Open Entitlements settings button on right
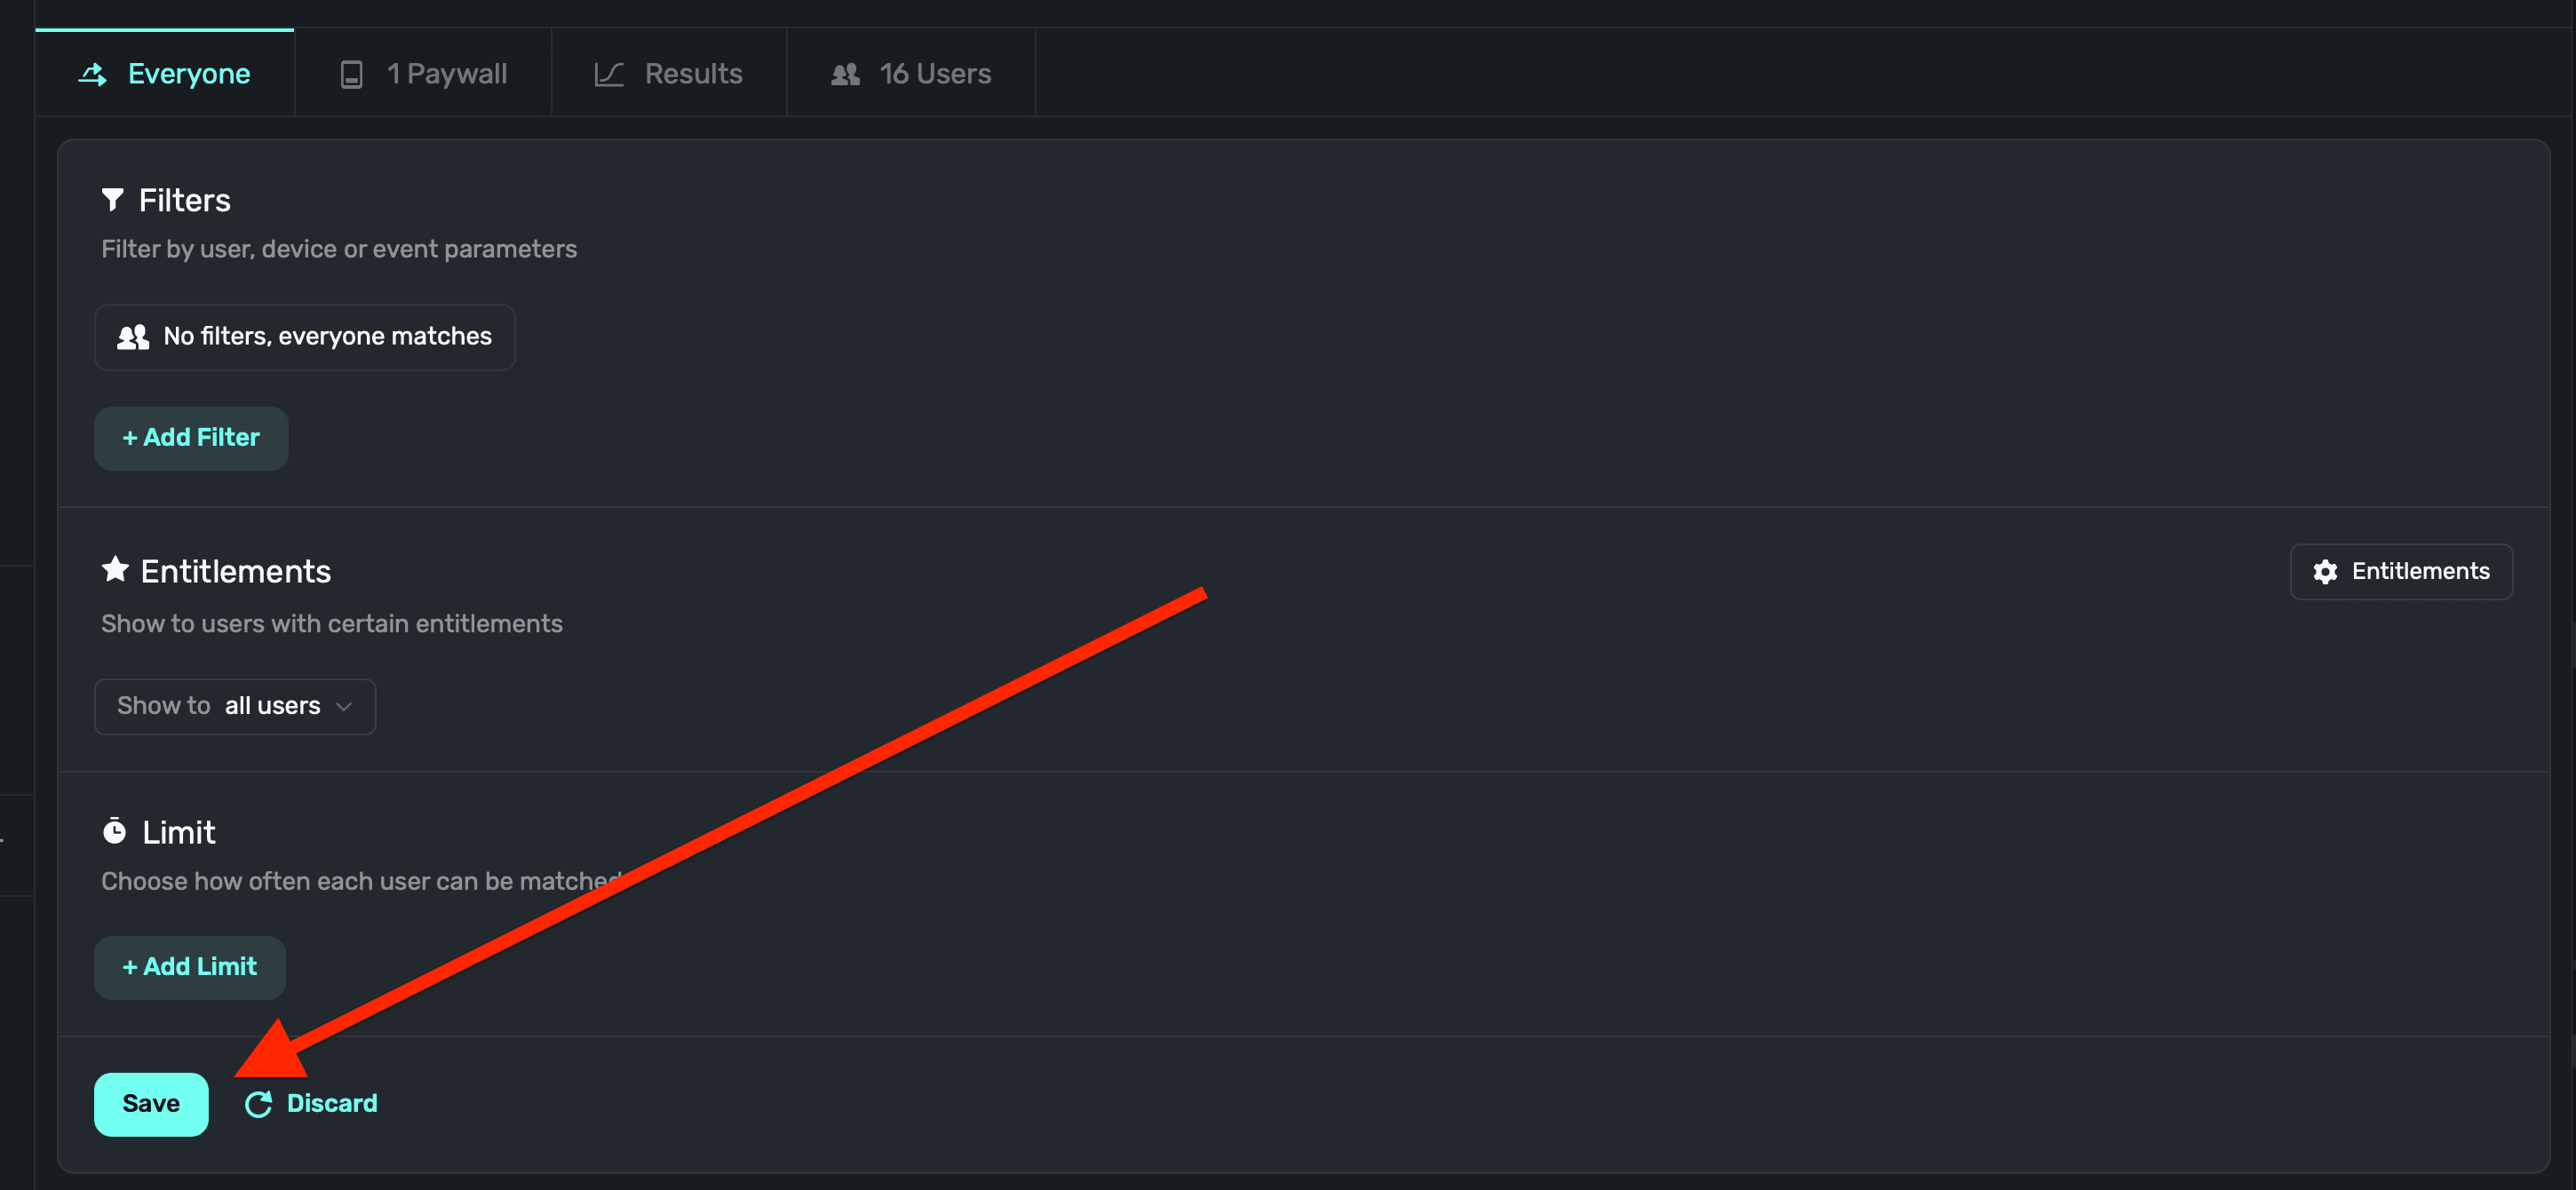2576x1190 pixels. tap(2400, 572)
